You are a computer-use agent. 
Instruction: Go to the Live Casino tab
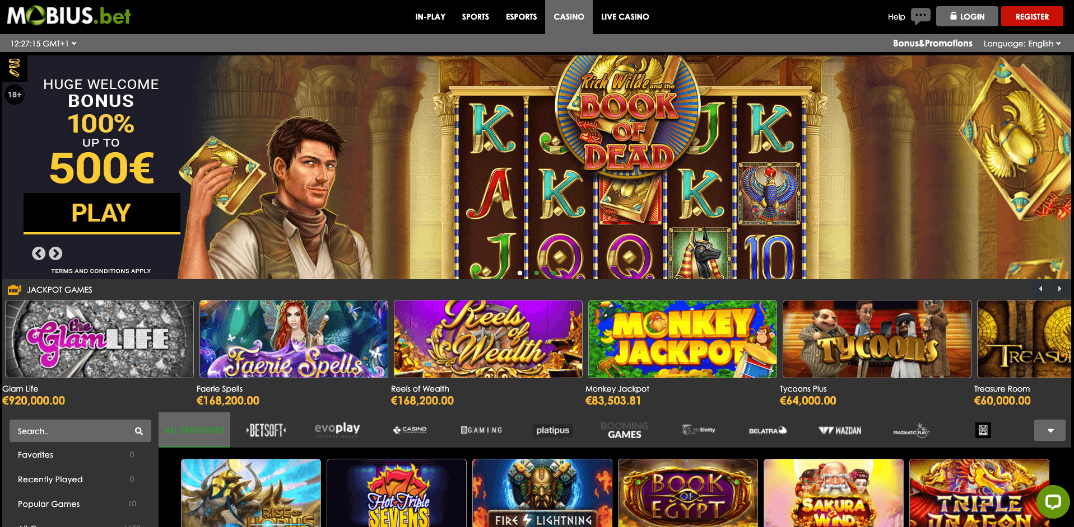point(625,17)
